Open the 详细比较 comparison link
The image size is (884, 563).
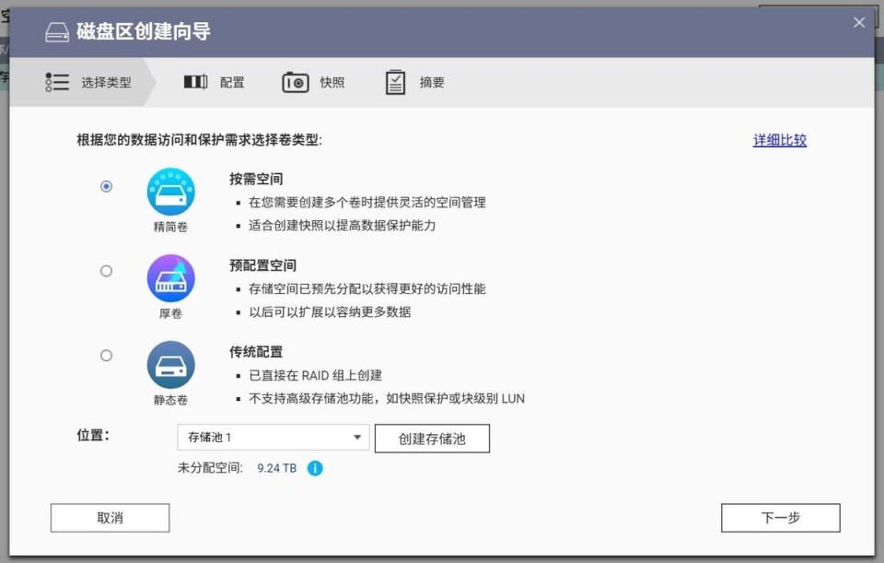pos(778,138)
